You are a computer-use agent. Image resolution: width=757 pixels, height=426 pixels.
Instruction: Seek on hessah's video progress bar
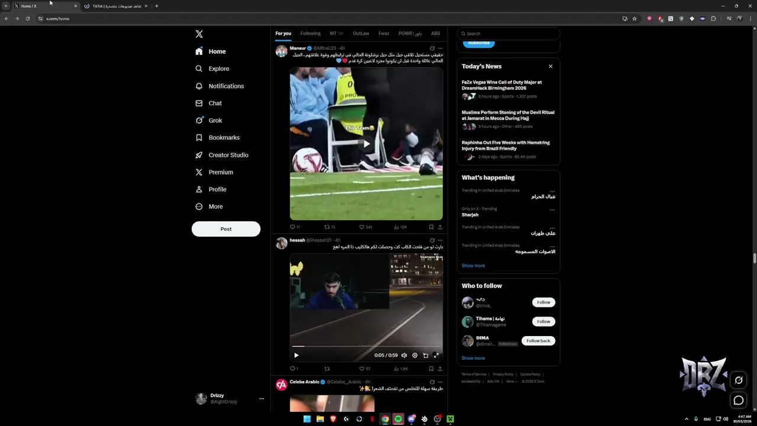[366, 346]
